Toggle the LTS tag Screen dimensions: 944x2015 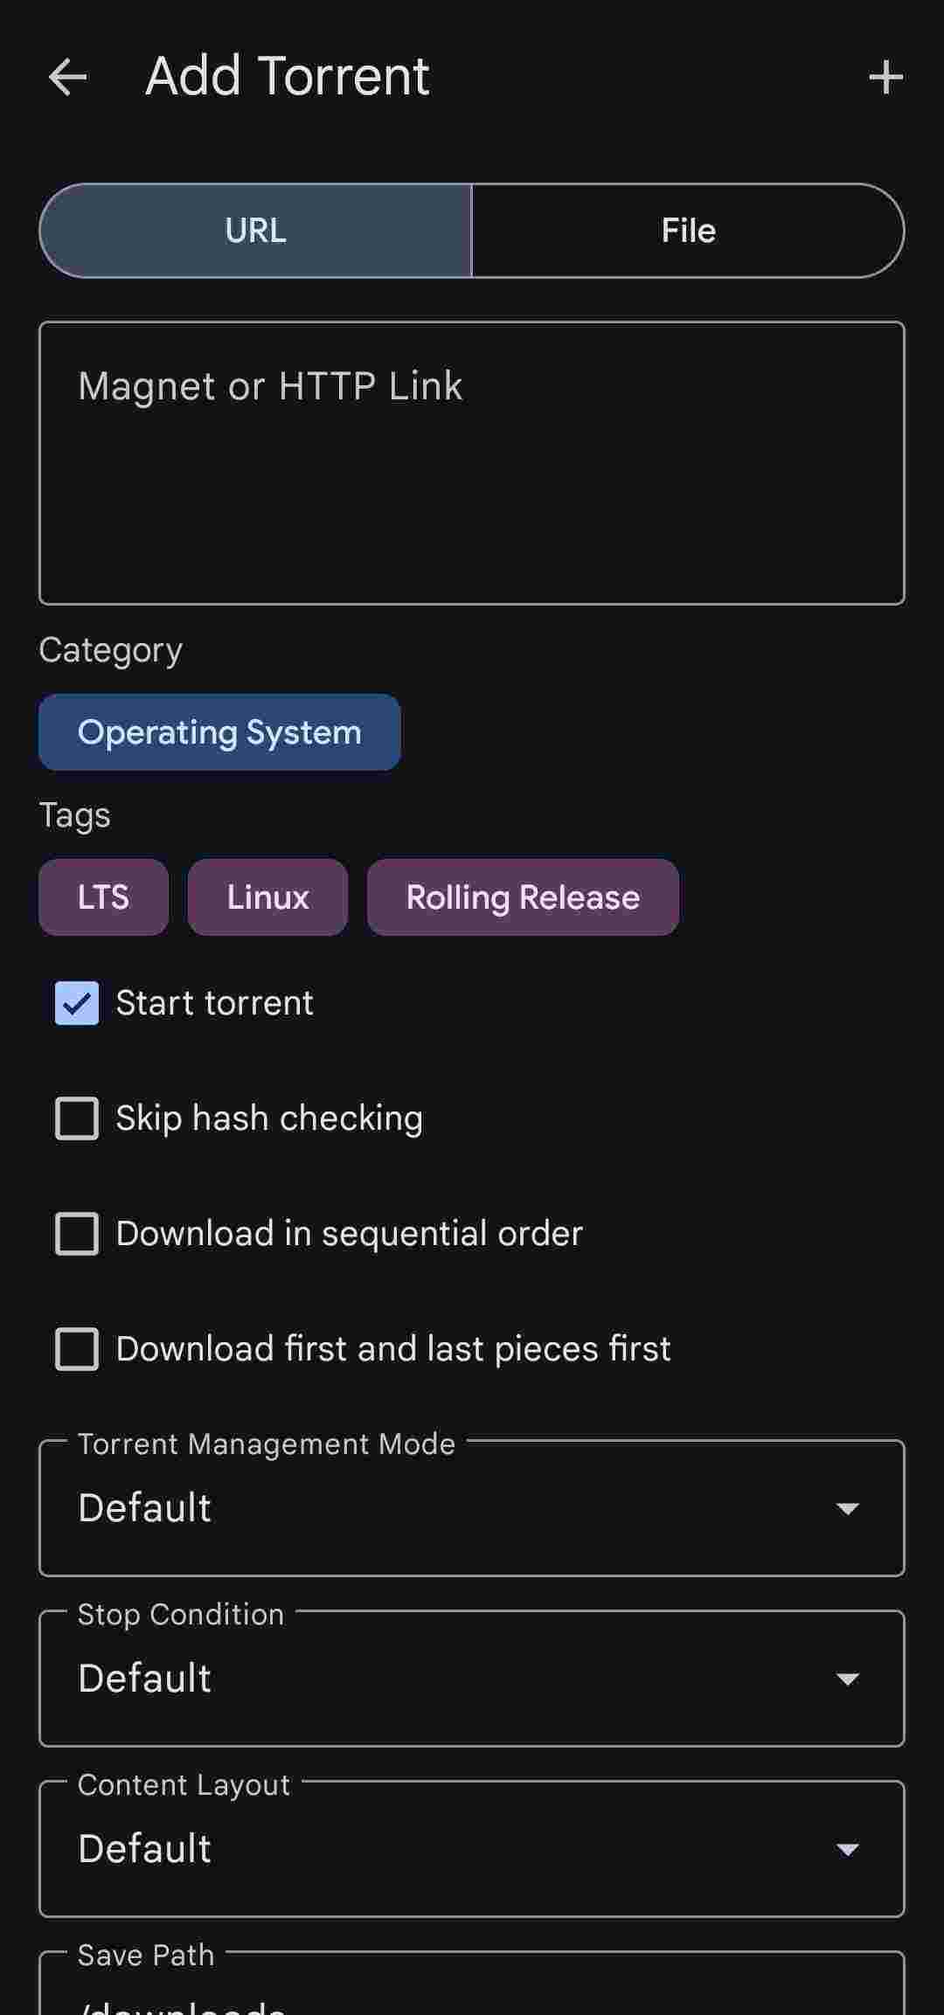(103, 897)
